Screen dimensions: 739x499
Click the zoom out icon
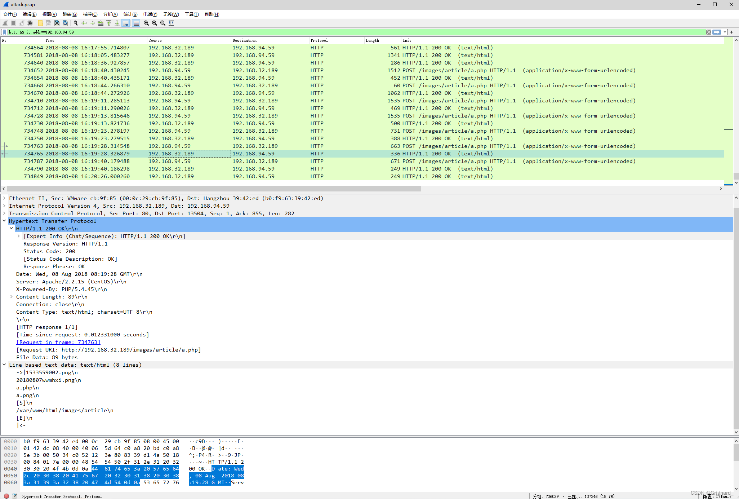155,23
